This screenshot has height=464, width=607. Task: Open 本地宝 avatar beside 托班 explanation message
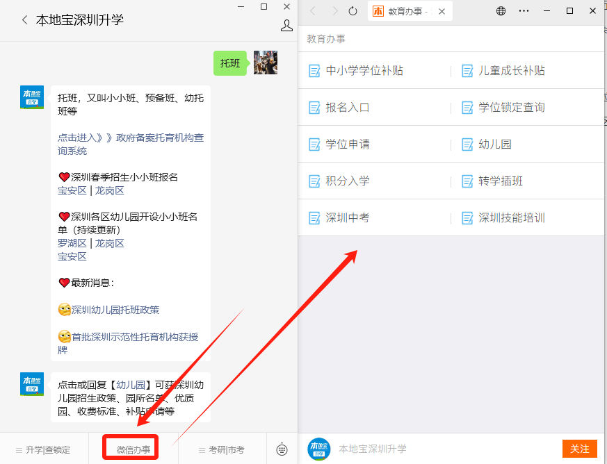point(32,97)
